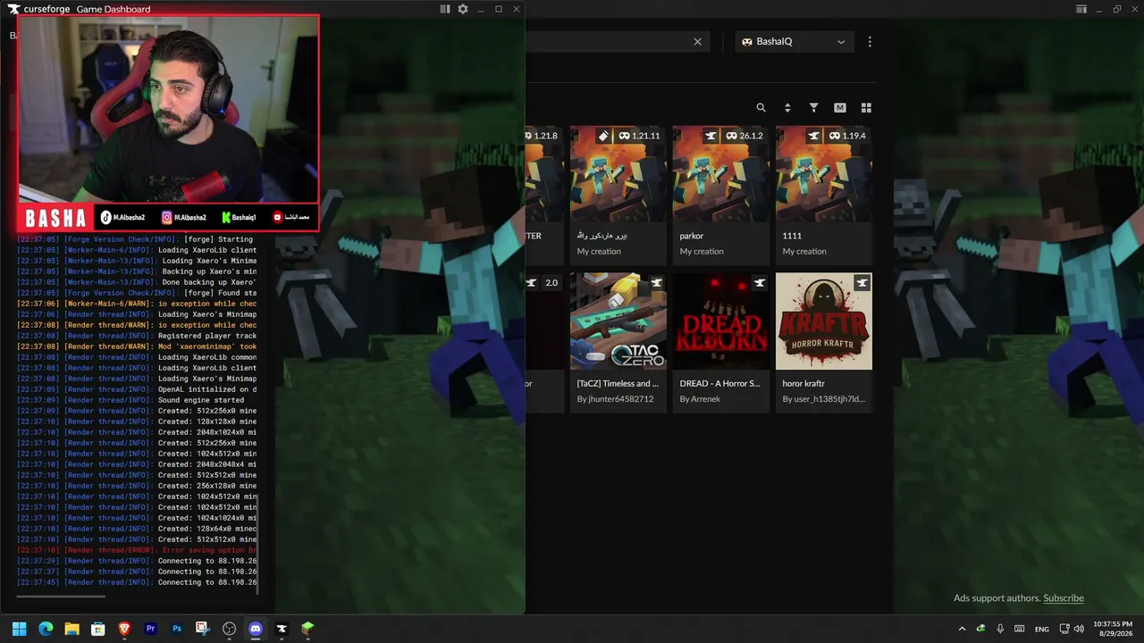Open the three-dot more options menu
Image resolution: width=1144 pixels, height=643 pixels.
870,42
